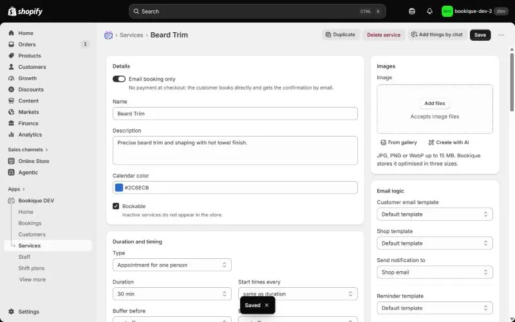This screenshot has height=322, width=515.
Task: Click the Duplicate button
Action: 341,35
